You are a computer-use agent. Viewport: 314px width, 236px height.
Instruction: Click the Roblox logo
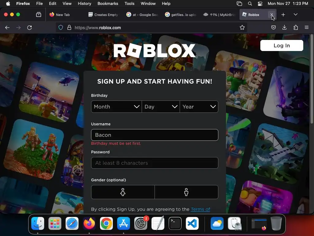coord(155,51)
